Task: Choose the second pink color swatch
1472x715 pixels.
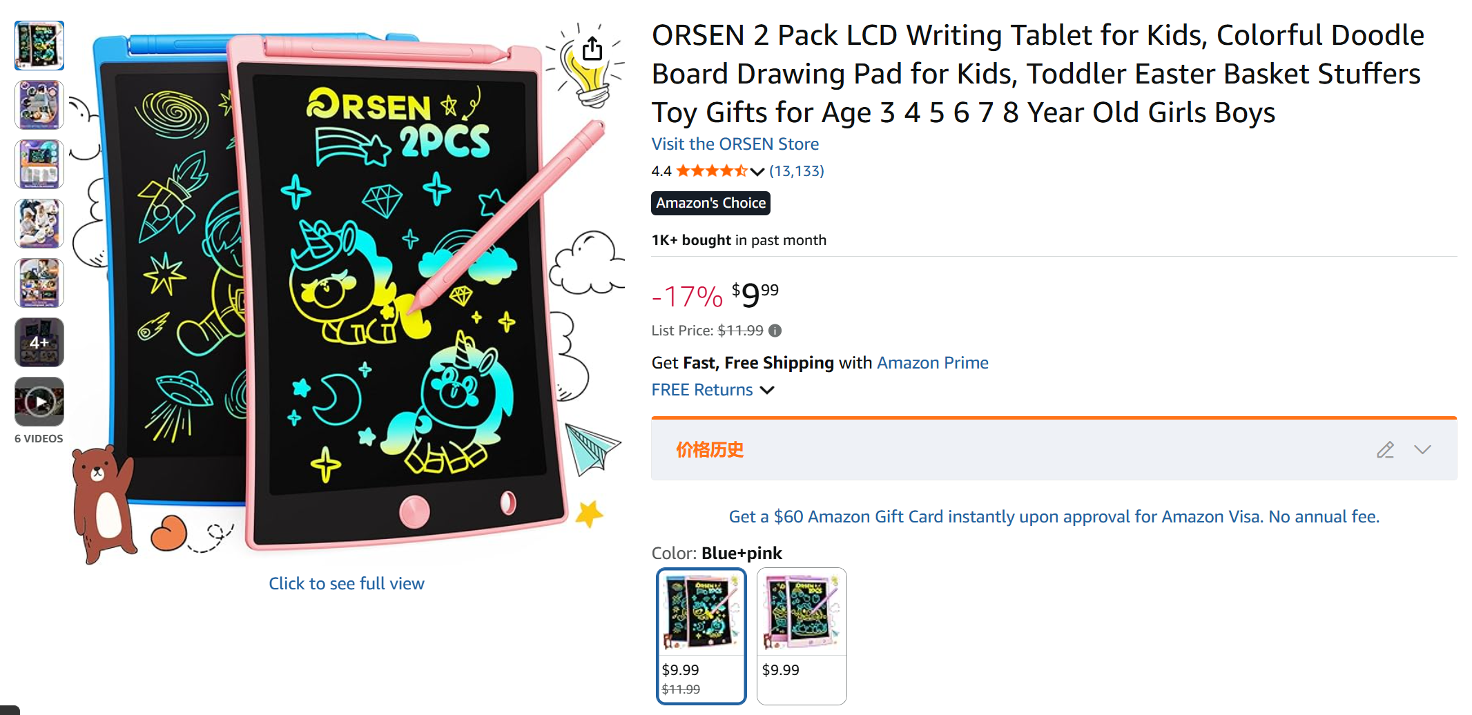Action: tap(801, 635)
